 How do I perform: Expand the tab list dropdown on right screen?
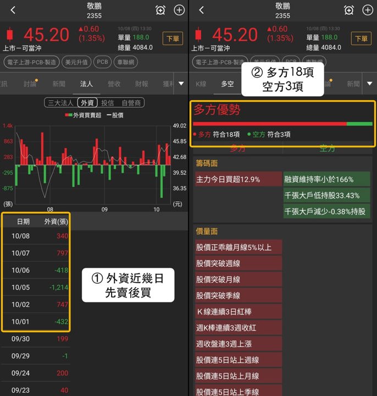click(x=369, y=84)
